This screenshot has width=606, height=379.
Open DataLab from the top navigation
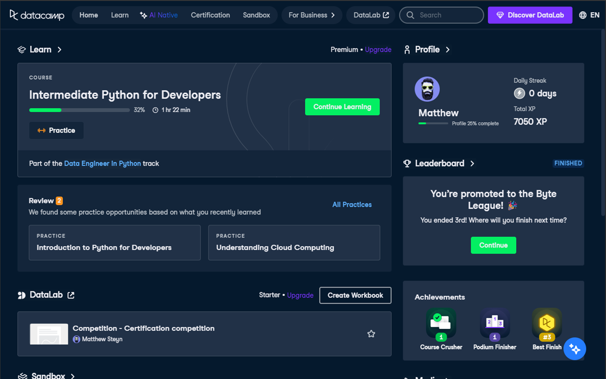coord(371,15)
